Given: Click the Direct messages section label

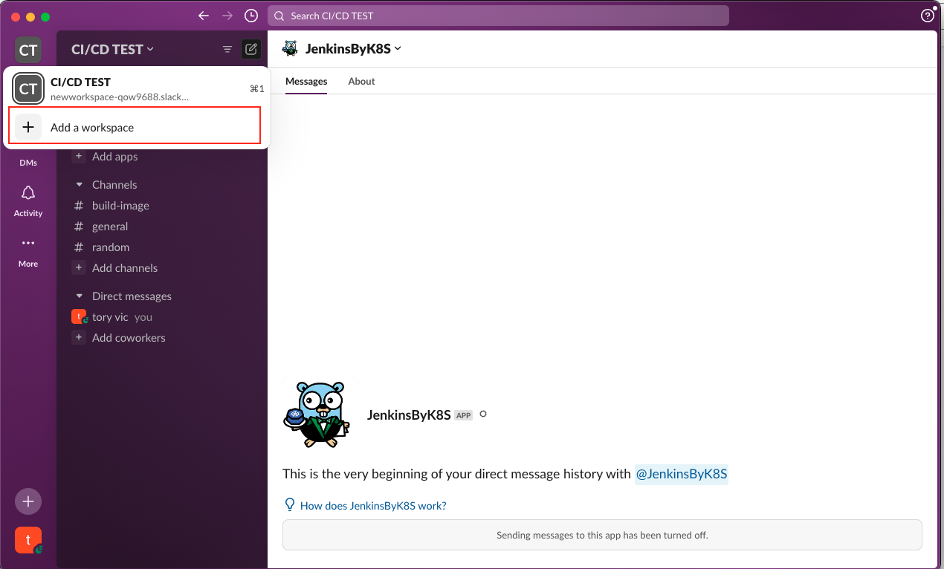Looking at the screenshot, I should click(x=132, y=296).
